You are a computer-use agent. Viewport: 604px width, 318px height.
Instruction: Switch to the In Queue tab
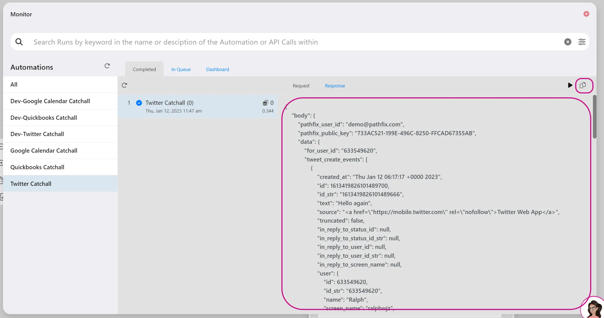181,69
